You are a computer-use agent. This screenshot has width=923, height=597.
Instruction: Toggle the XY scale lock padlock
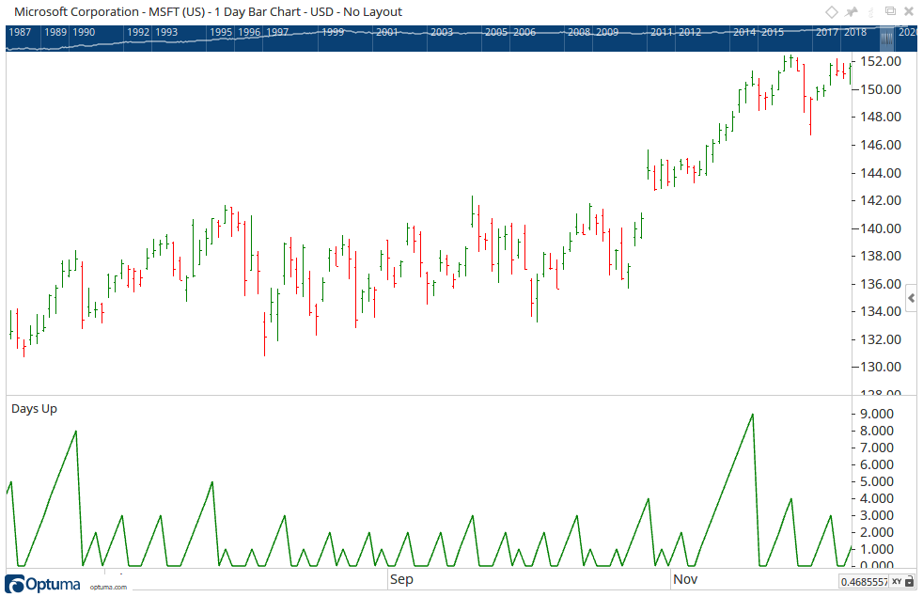(x=910, y=582)
